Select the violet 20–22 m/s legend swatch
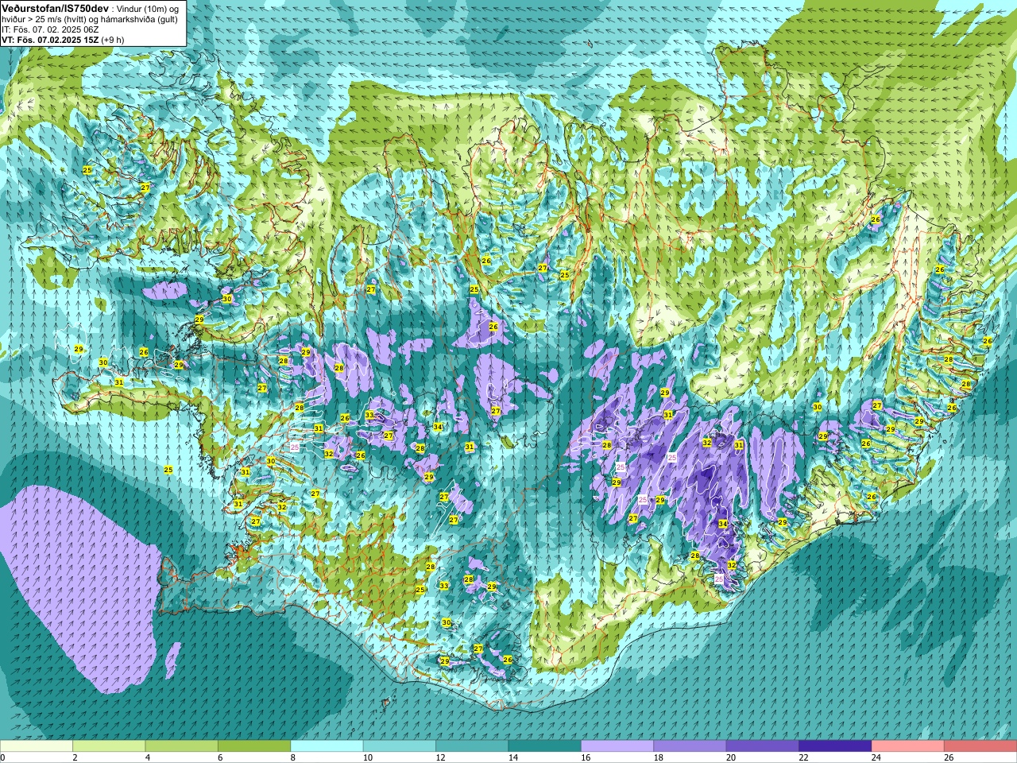This screenshot has width=1017, height=763. (763, 746)
